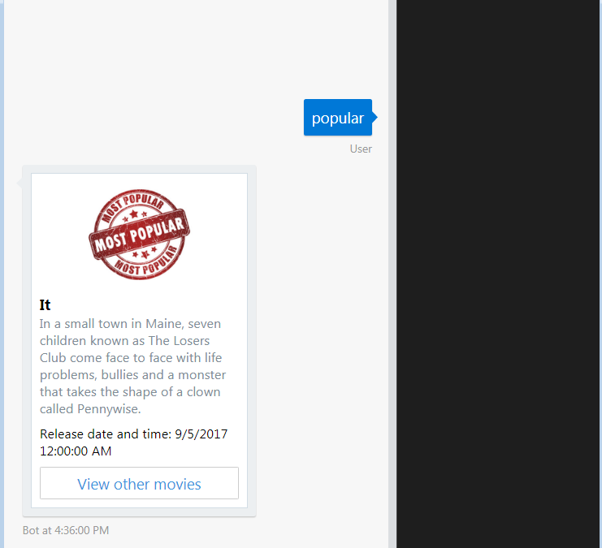Click the bottom arc text of the stamp

(x=146, y=263)
